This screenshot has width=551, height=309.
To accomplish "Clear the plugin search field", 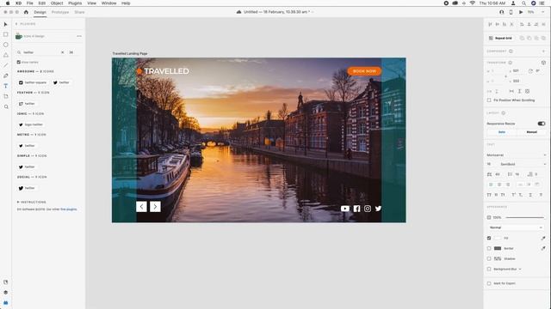I will click(x=63, y=52).
